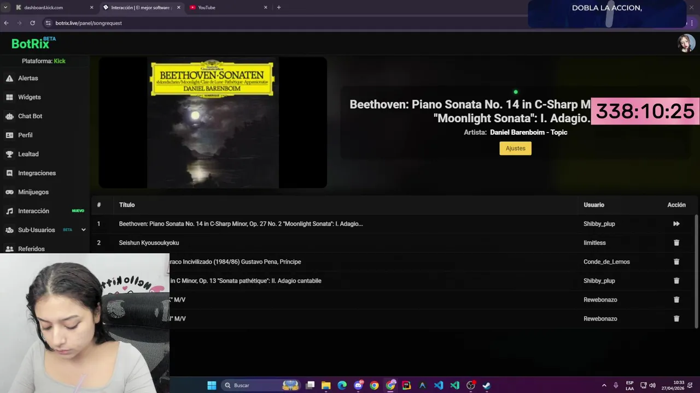Open the Alertas section in sidebar
This screenshot has width=700, height=393.
pos(45,78)
